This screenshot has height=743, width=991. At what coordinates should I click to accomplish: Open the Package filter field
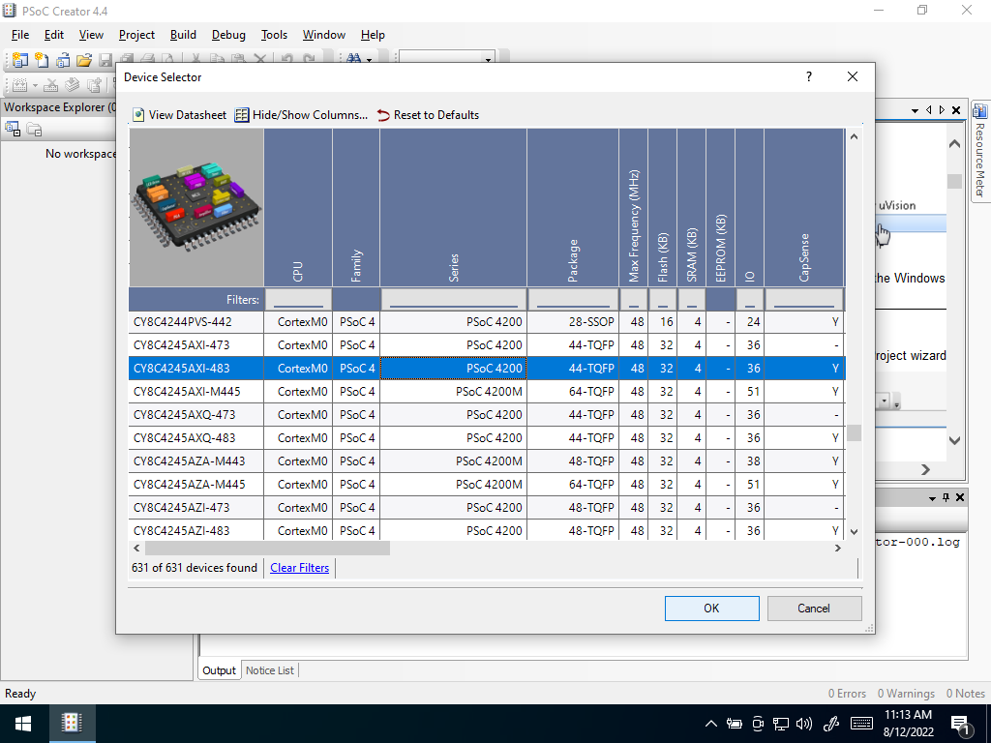pos(573,300)
